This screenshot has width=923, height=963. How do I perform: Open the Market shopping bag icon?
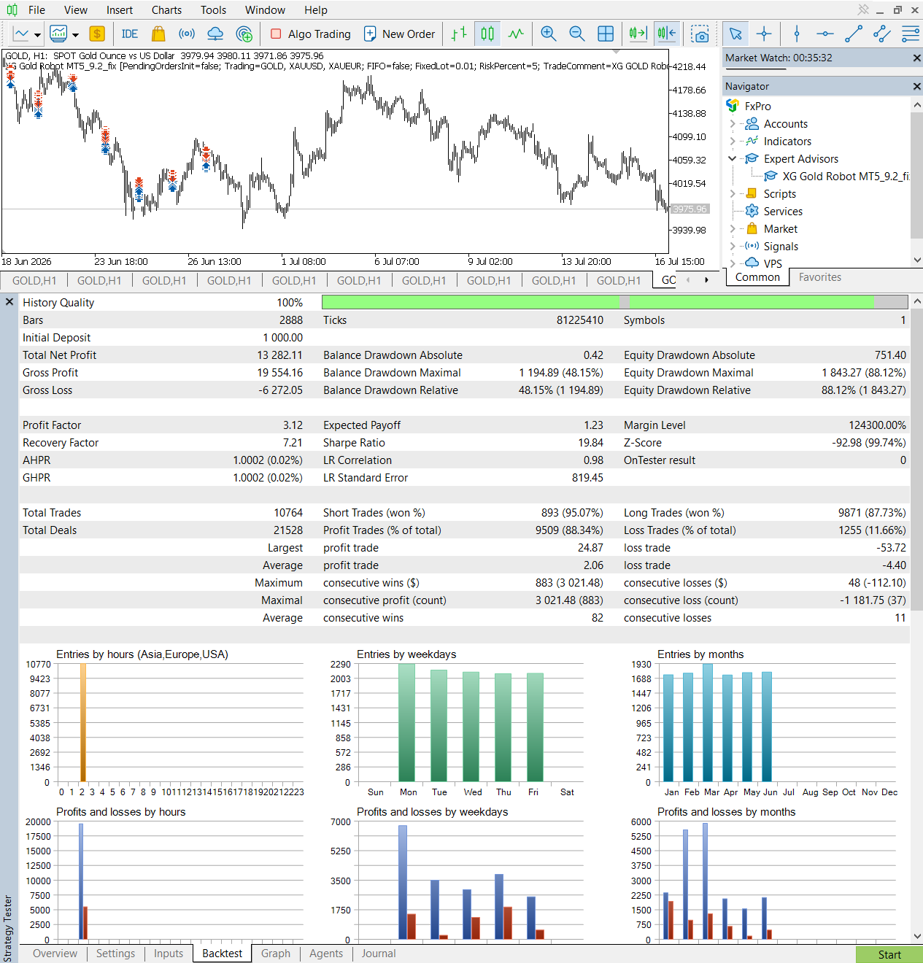(158, 34)
